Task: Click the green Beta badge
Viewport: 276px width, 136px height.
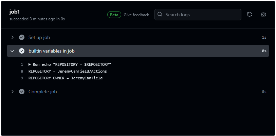Action: point(114,15)
